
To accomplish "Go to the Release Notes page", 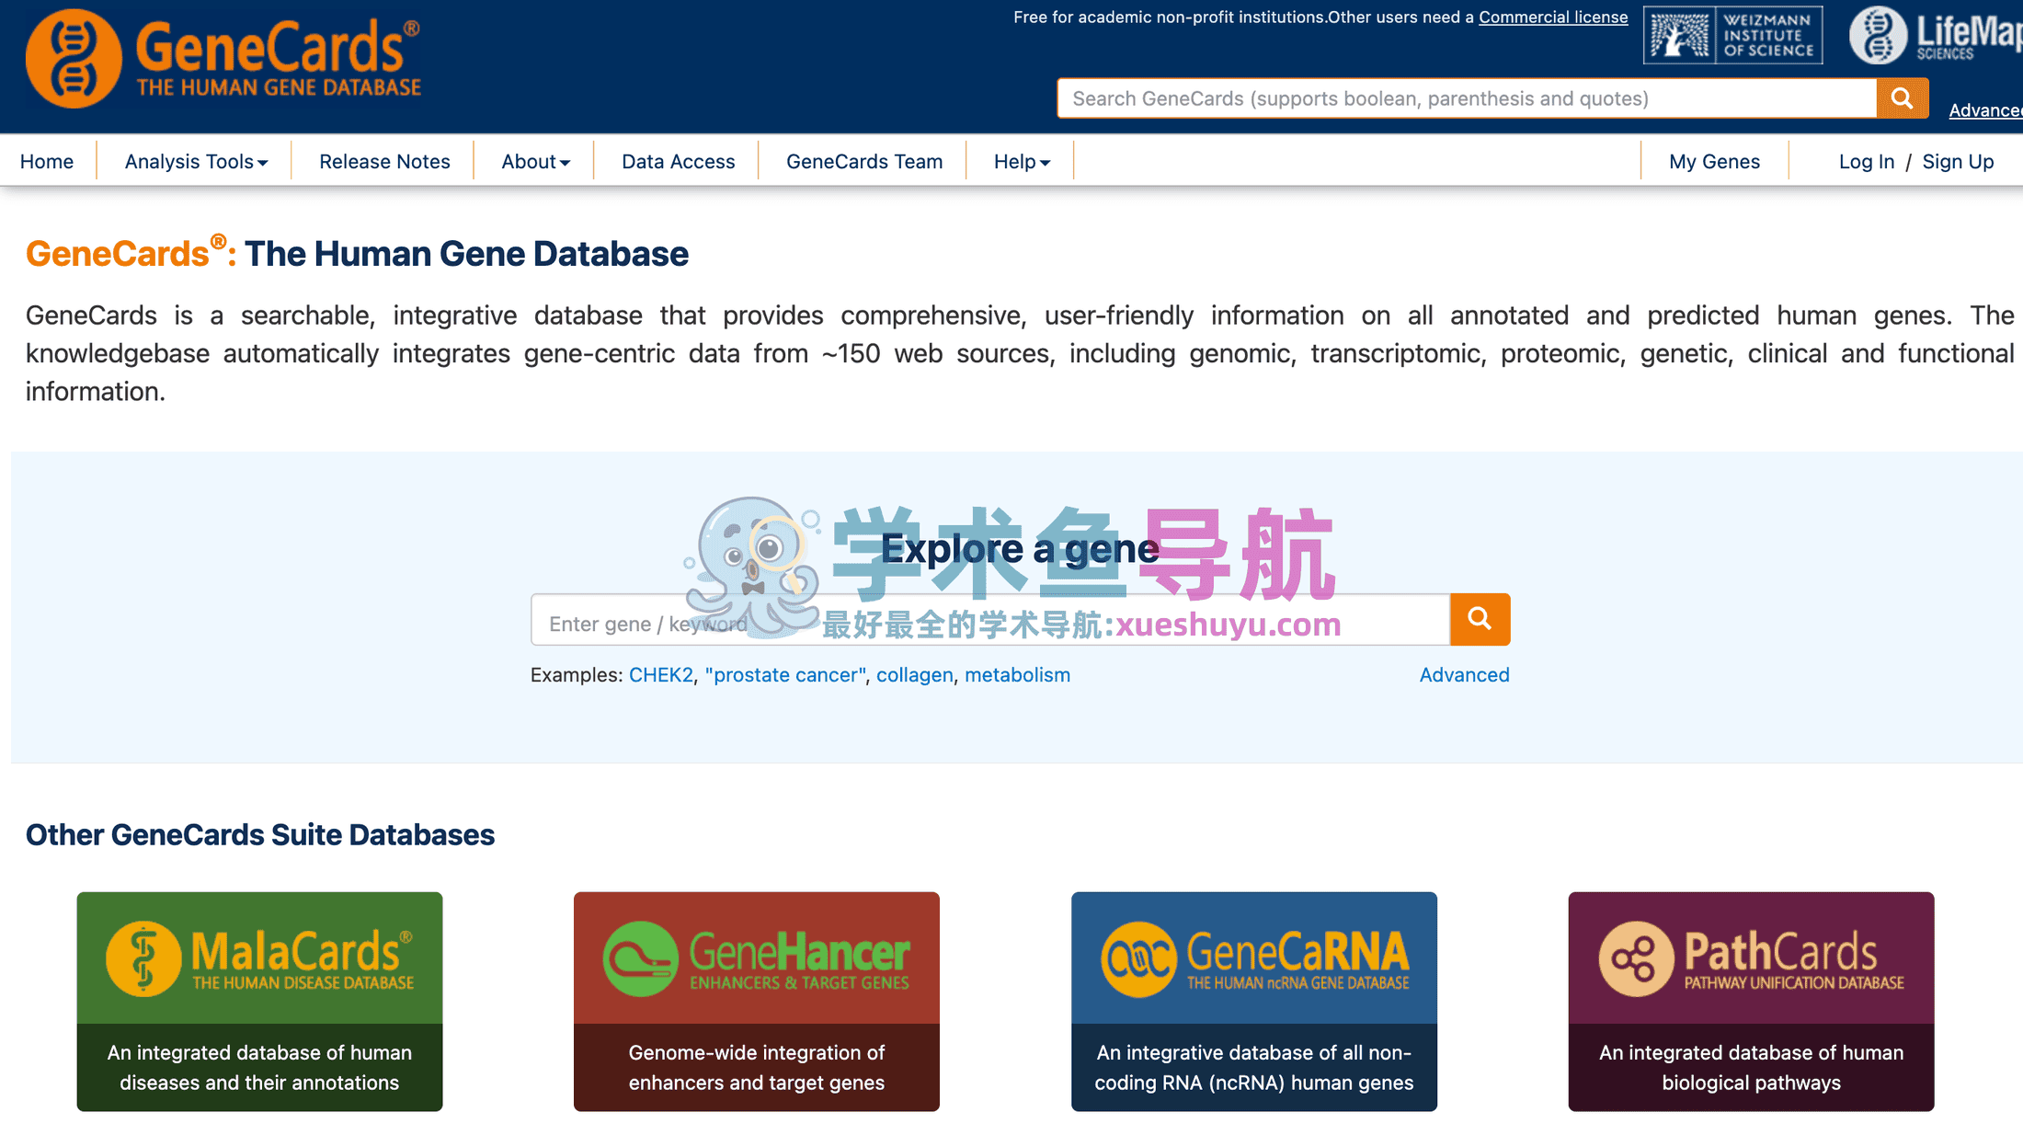I will [x=384, y=162].
